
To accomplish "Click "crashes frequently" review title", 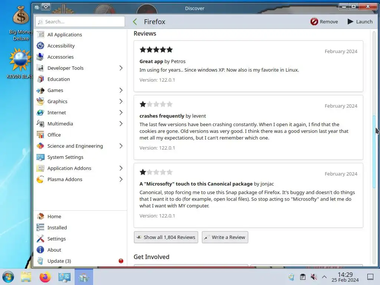I will [x=162, y=116].
